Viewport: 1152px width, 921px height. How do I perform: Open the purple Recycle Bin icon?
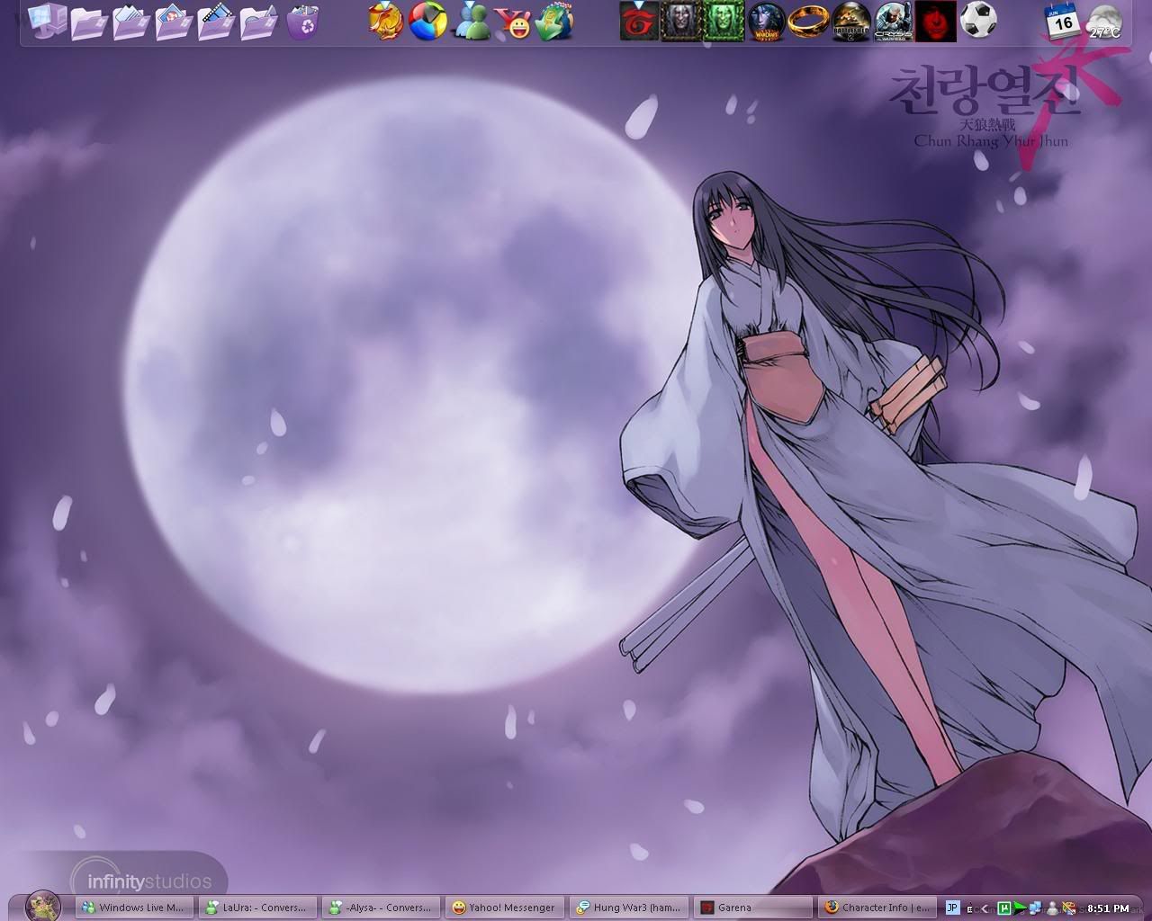pyautogui.click(x=305, y=22)
